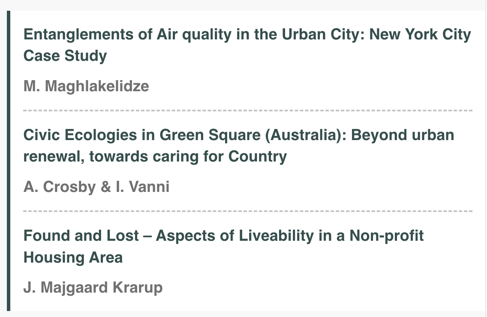Image resolution: width=487 pixels, height=317 pixels.
Task: Click "Beyond urban" in the Civic Ecologies title
Action: click(x=403, y=135)
